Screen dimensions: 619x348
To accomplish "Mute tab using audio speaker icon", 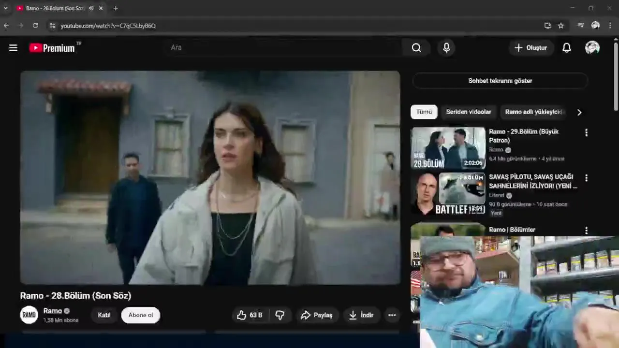I will [91, 8].
